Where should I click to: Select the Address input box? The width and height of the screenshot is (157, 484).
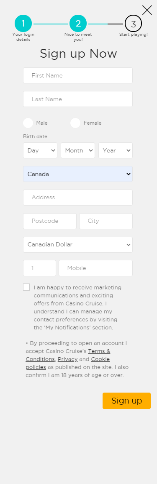[x=78, y=198]
